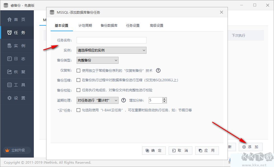
Task: Enable the "云"任务 I-BAK cloud checkbox
Action: coord(79,110)
